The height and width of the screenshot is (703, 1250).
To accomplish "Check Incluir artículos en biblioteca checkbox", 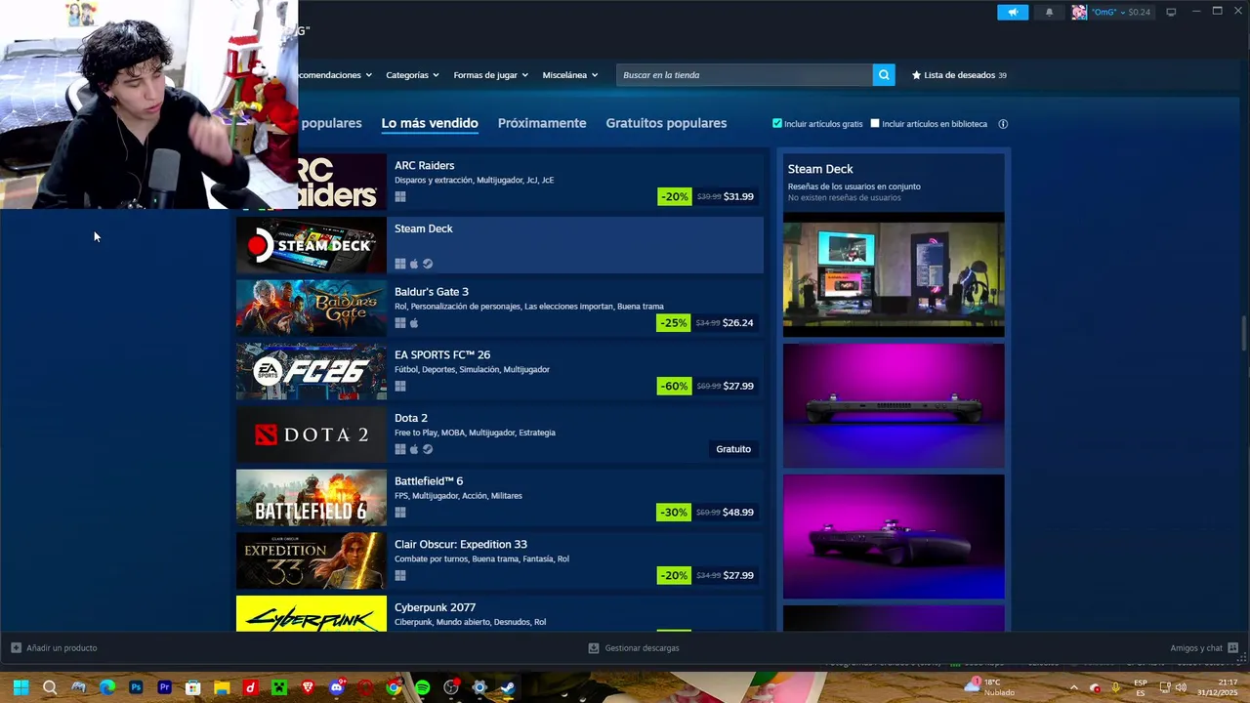I will point(875,124).
